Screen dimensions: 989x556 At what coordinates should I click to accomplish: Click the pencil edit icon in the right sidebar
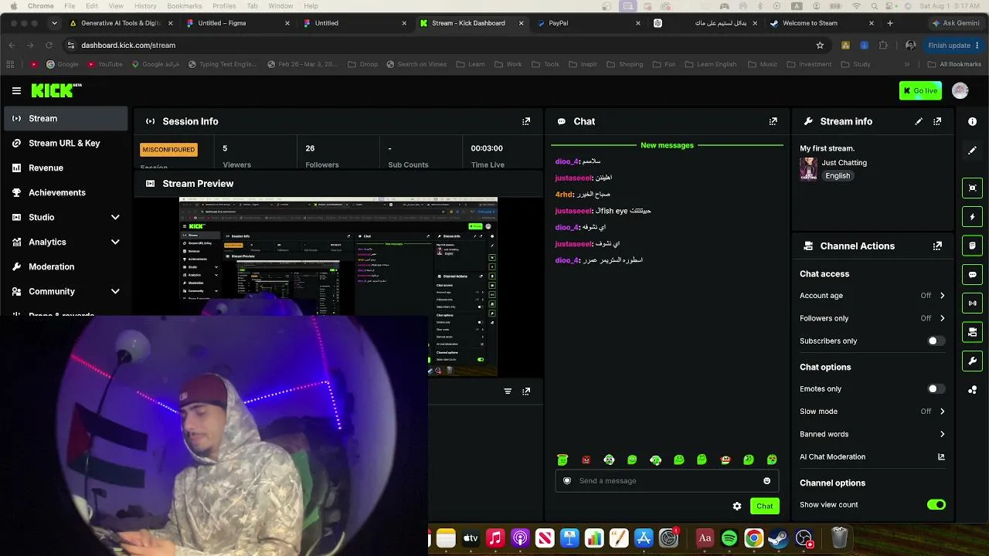point(972,151)
